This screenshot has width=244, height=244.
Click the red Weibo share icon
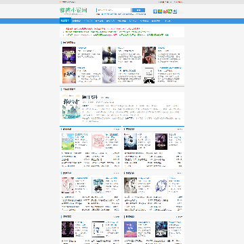[x=165, y=12]
